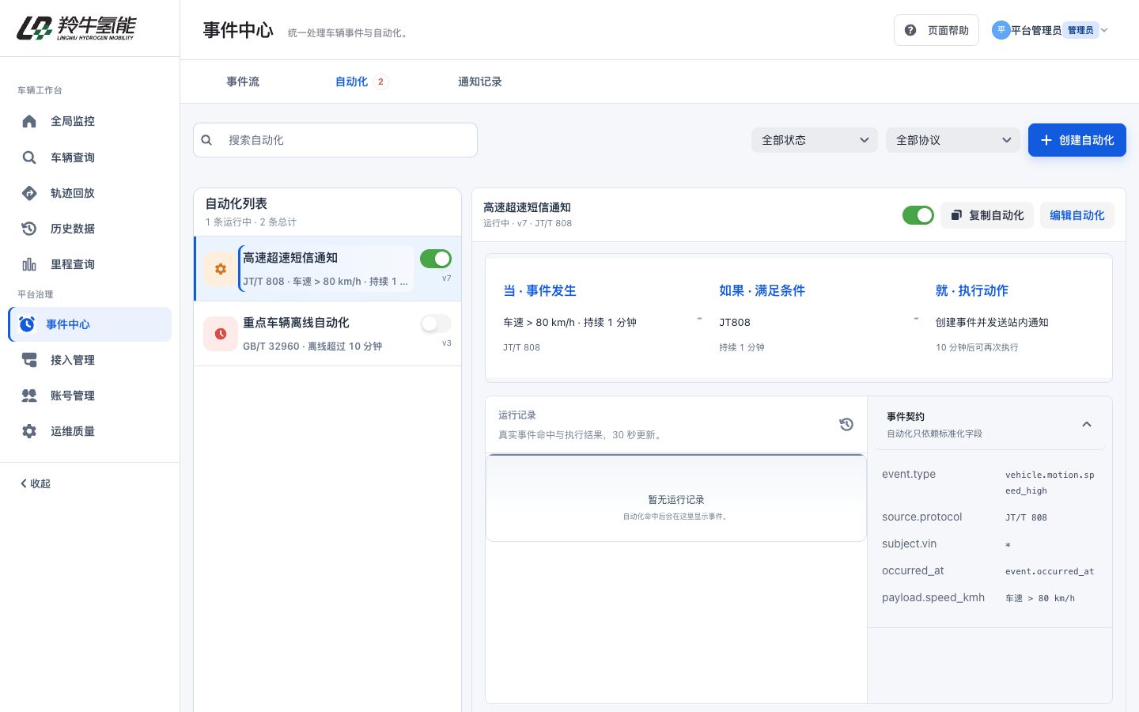The height and width of the screenshot is (712, 1139).
Task: Open 轨迹回放 route icon
Action: pos(29,193)
